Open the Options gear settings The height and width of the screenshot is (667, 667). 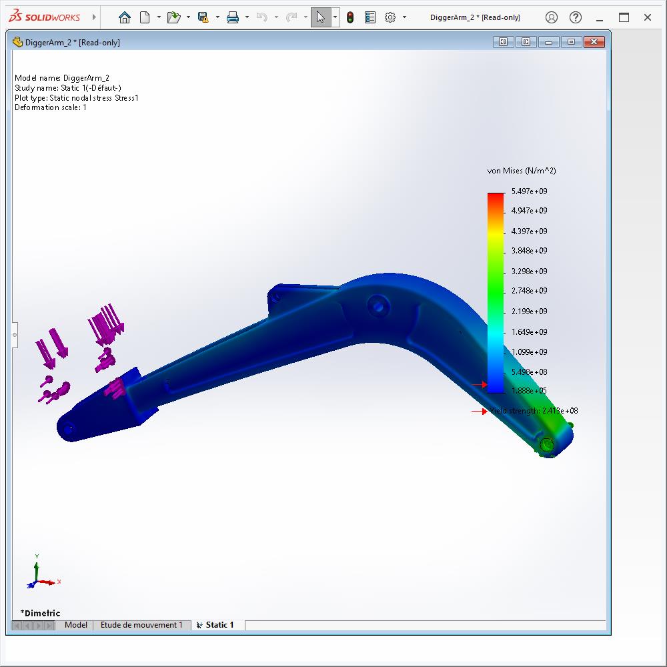point(390,17)
